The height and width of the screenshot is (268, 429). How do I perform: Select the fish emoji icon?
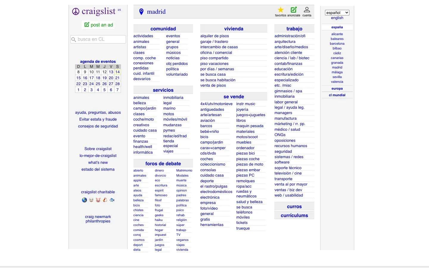pyautogui.click(x=112, y=200)
